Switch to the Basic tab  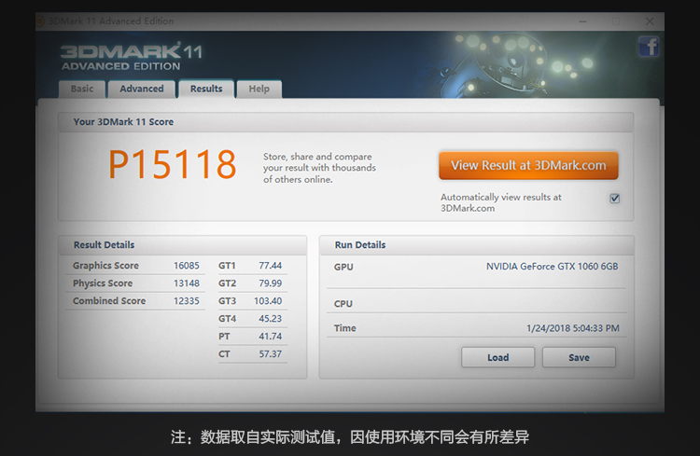click(x=82, y=89)
